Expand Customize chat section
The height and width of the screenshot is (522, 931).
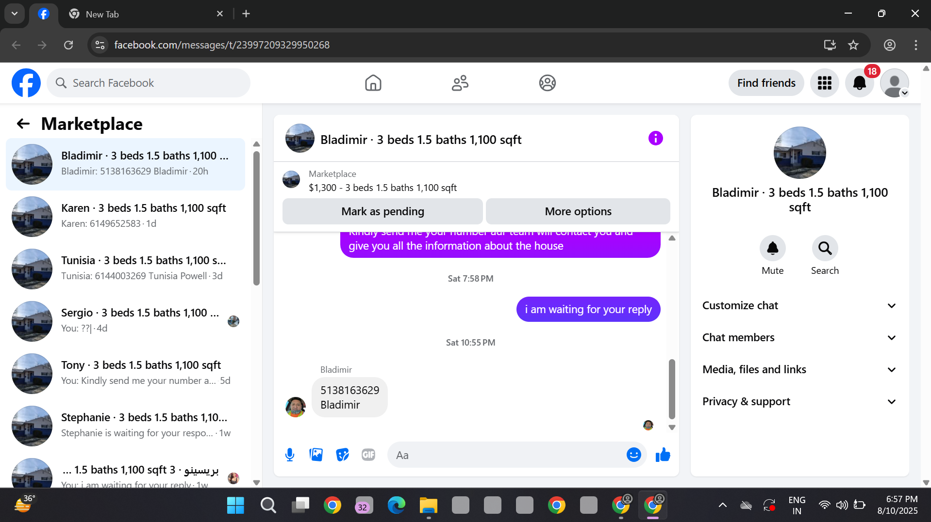coord(799,305)
